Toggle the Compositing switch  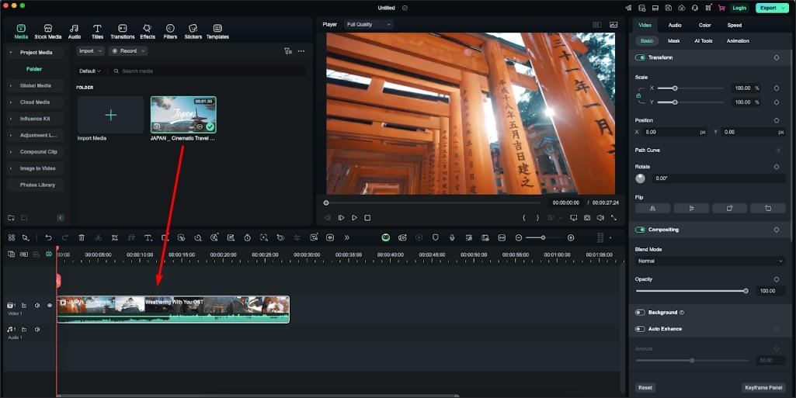point(640,229)
